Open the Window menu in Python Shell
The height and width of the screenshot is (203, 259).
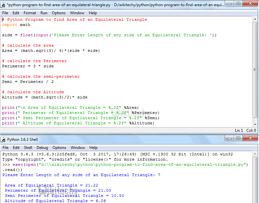(x=78, y=148)
